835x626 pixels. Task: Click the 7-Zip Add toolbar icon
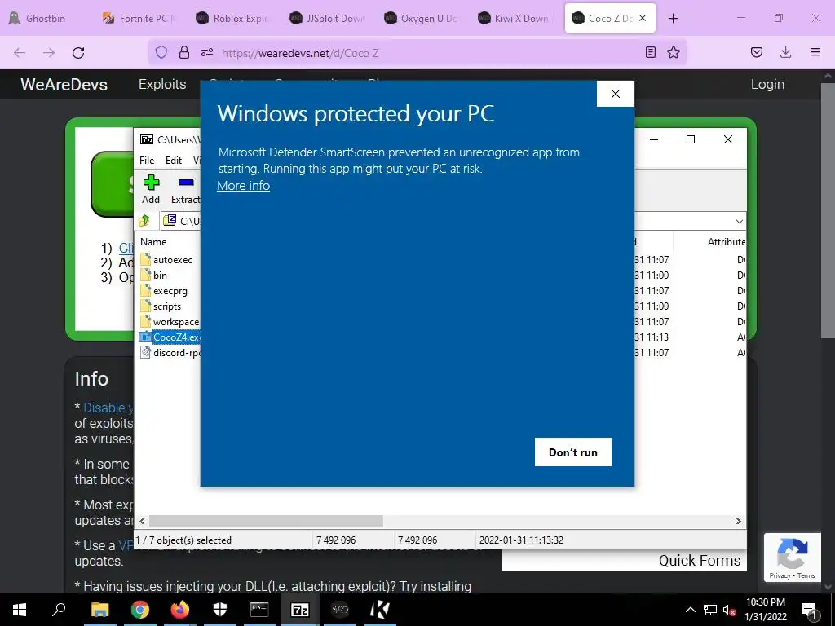click(x=151, y=189)
